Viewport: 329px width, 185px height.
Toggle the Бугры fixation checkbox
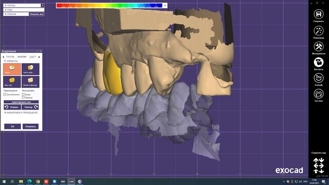23,95
